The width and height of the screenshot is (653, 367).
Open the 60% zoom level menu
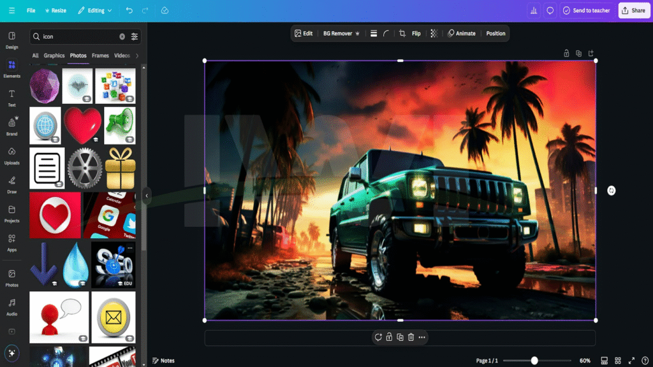pos(585,361)
